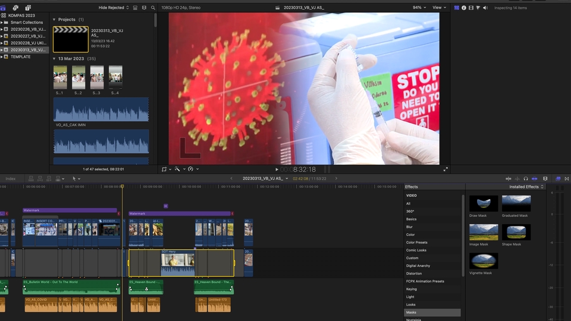Open clip appearance and filtering options
The height and width of the screenshot is (321, 571).
[x=144, y=8]
